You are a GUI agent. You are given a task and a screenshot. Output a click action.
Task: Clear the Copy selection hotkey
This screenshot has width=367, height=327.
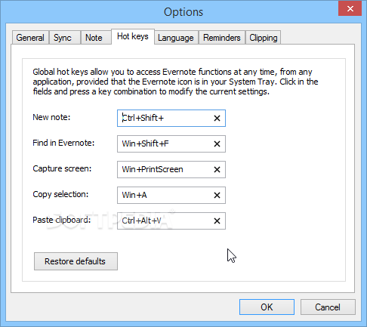tap(217, 195)
